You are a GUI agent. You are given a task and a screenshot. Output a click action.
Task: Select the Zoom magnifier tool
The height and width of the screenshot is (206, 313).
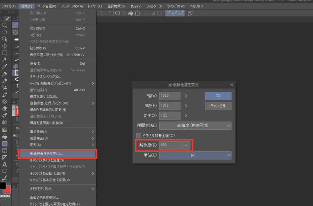coord(5,25)
